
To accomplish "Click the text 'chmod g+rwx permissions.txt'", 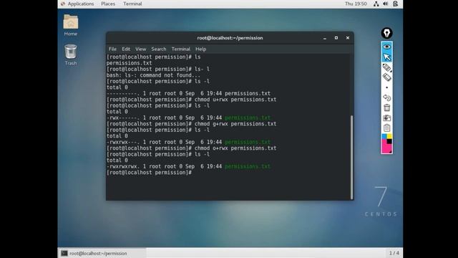I will pyautogui.click(x=235, y=124).
